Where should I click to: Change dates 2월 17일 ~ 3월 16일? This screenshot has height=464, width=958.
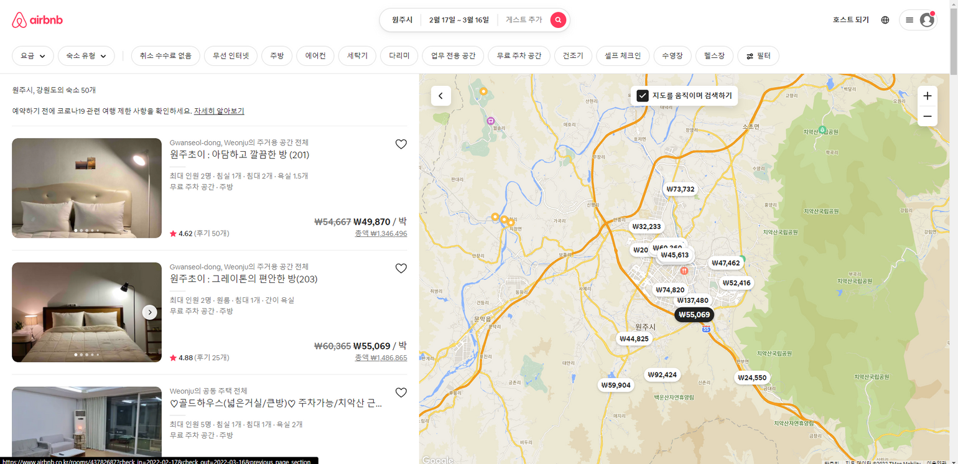[459, 20]
